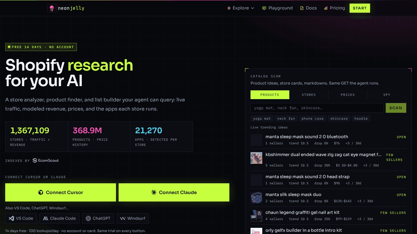The width and height of the screenshot is (417, 234).
Task: Click the Connect Claude button
Action: click(174, 192)
